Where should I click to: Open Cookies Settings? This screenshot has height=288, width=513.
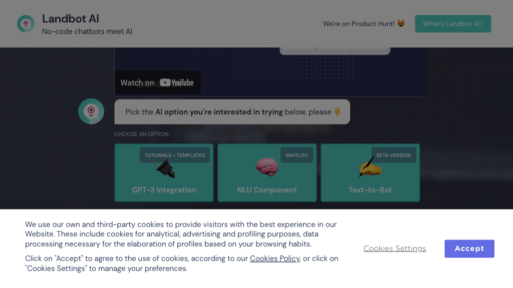[395, 248]
